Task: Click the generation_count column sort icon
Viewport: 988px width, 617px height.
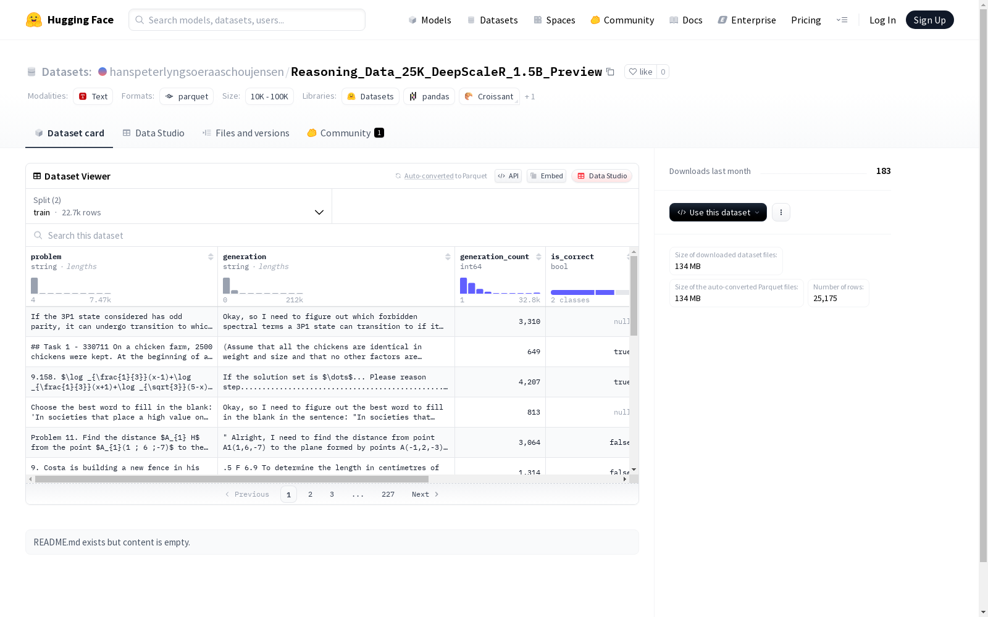Action: [x=538, y=257]
